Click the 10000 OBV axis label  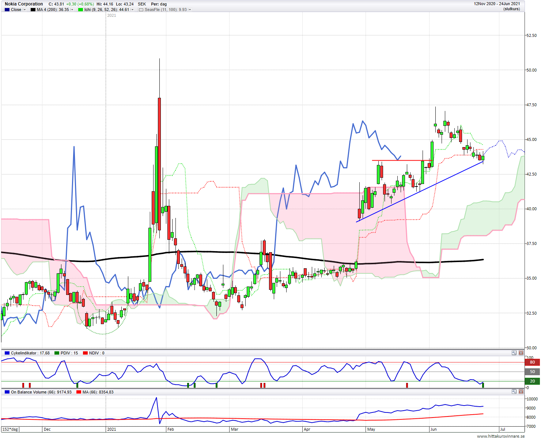[x=532, y=399]
